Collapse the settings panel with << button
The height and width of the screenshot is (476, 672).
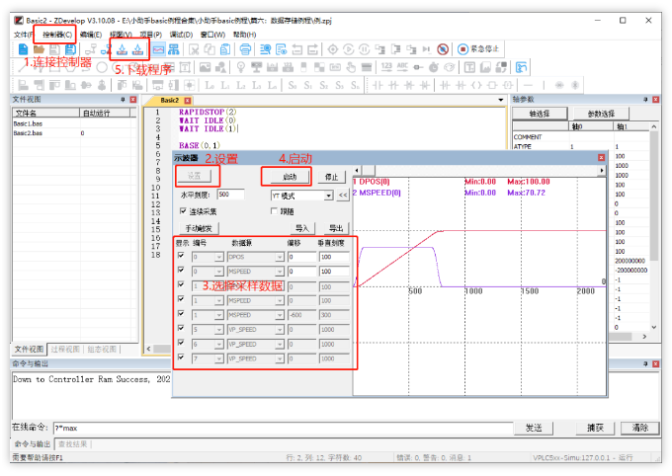[x=343, y=196]
